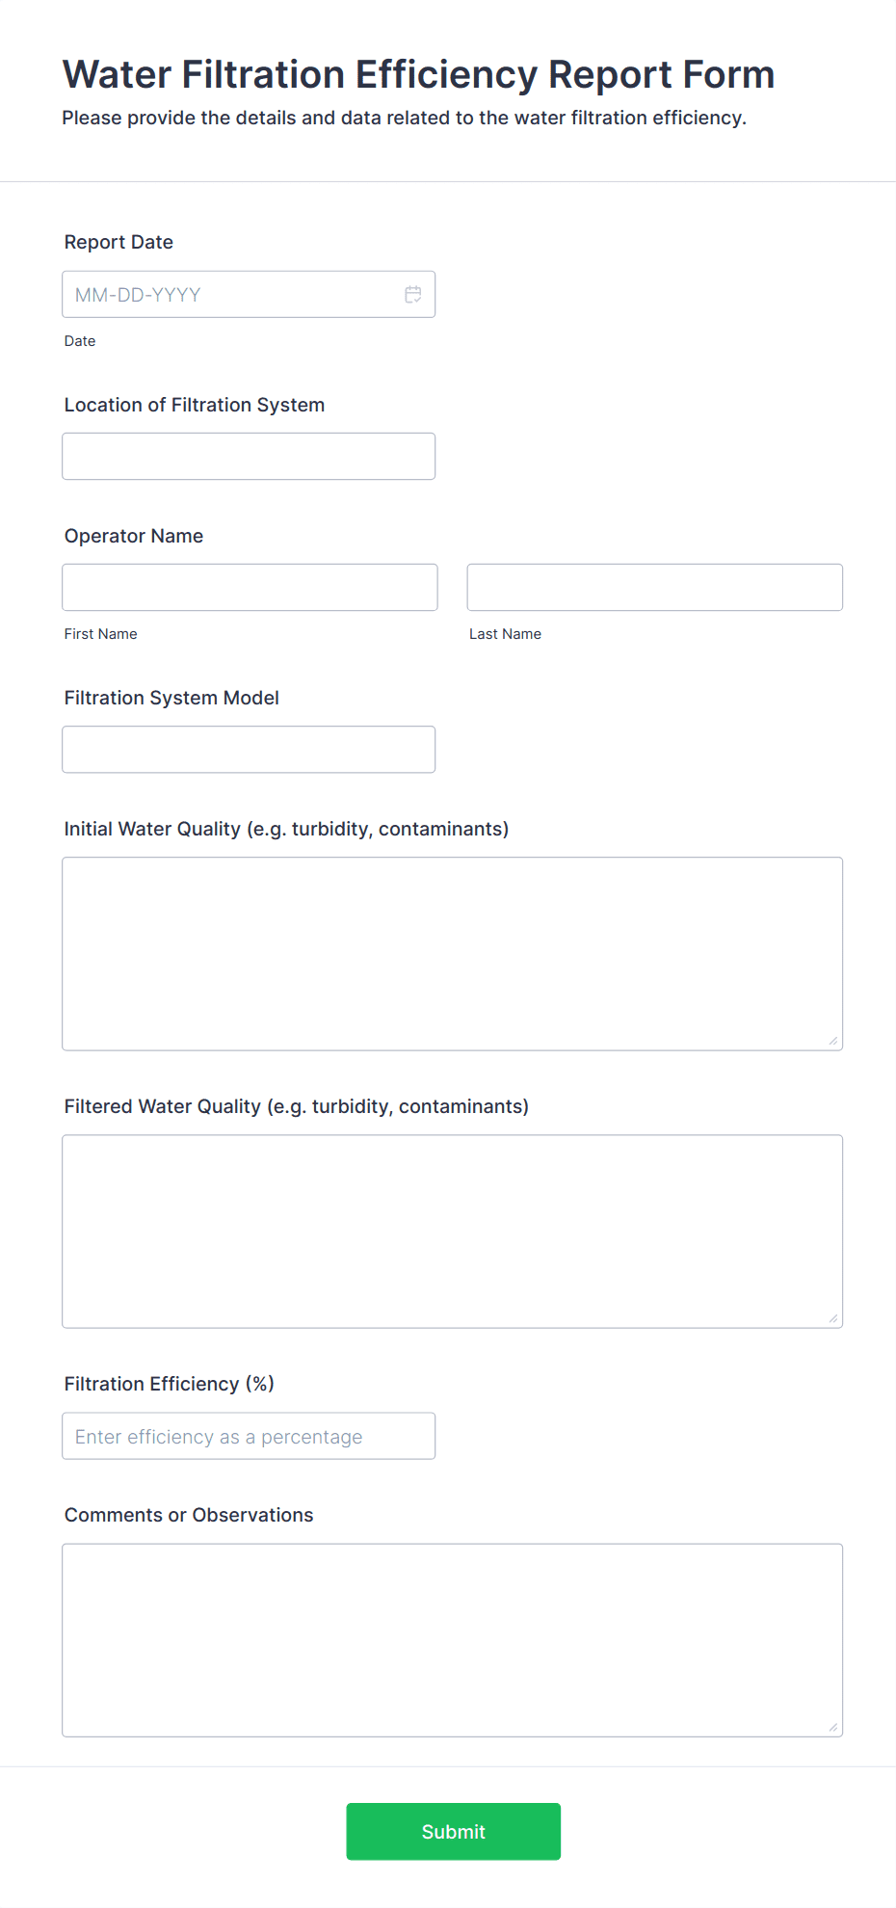Click the First Name helper label

click(100, 633)
